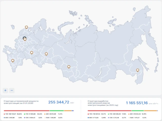Click legend entry 'ГЭС: 200 260,49'
The height and width of the screenshot is (121, 162).
pyautogui.click(x=114, y=114)
